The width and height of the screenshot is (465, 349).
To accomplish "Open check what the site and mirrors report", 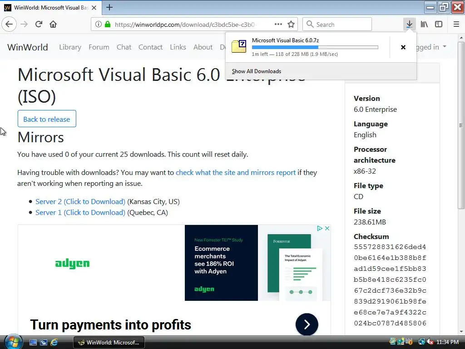I will click(236, 172).
